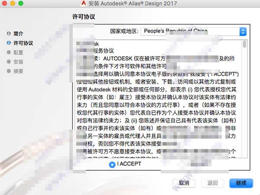Open the 国家或地区 country dropdown
The image size is (260, 195).
coord(194,32)
